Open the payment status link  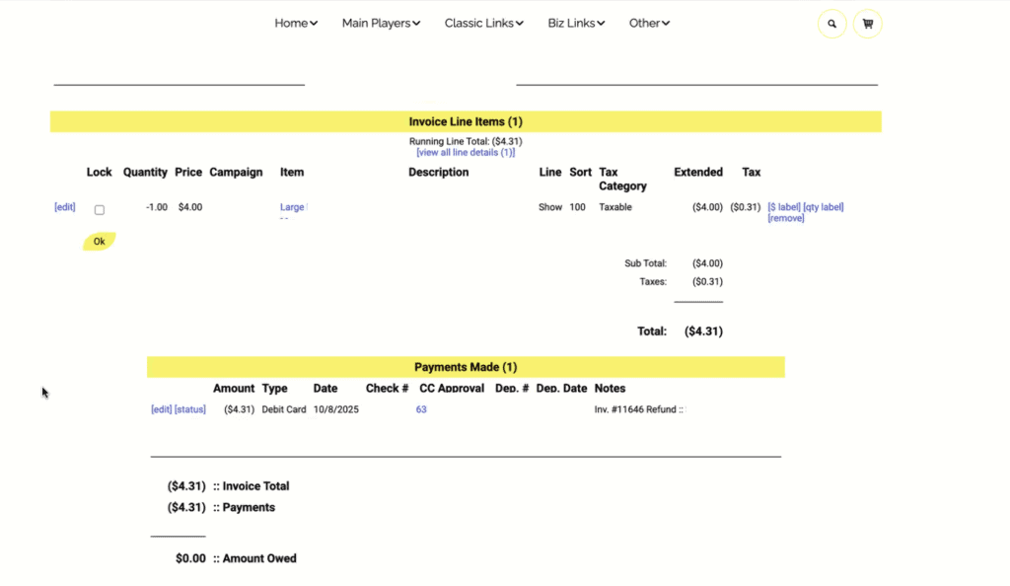point(190,409)
